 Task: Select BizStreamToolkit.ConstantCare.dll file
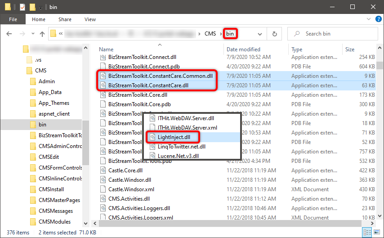pos(148,85)
